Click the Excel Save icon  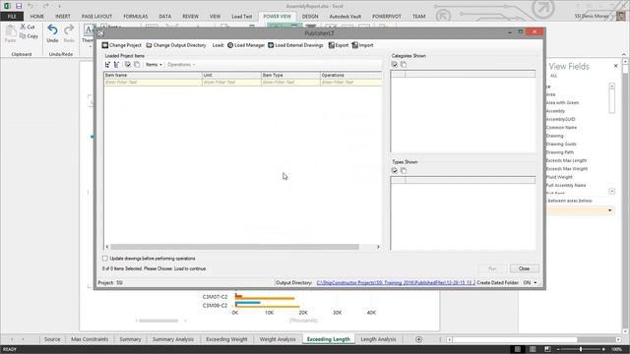point(19,6)
